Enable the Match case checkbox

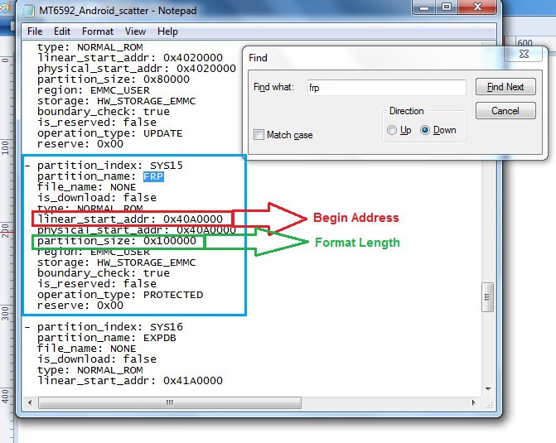point(259,135)
